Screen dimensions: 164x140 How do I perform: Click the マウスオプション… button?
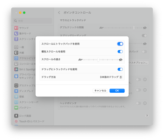point(138,63)
